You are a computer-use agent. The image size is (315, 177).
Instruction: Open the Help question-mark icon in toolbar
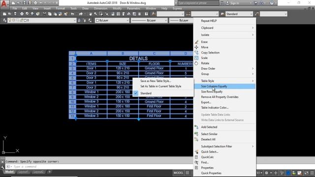pyautogui.click(x=147, y=14)
